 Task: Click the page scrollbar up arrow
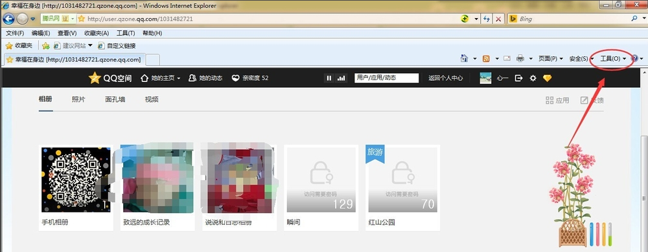coord(644,72)
